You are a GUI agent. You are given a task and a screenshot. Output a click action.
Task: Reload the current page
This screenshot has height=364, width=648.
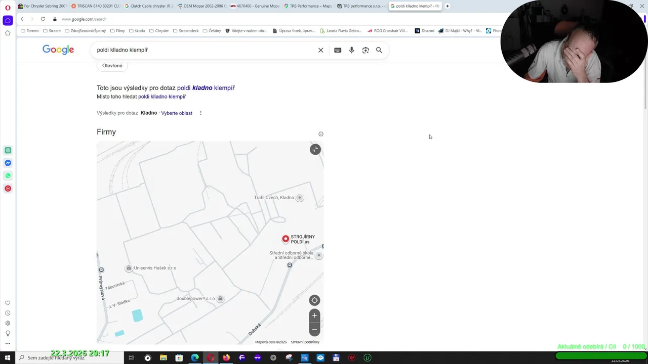(x=43, y=19)
